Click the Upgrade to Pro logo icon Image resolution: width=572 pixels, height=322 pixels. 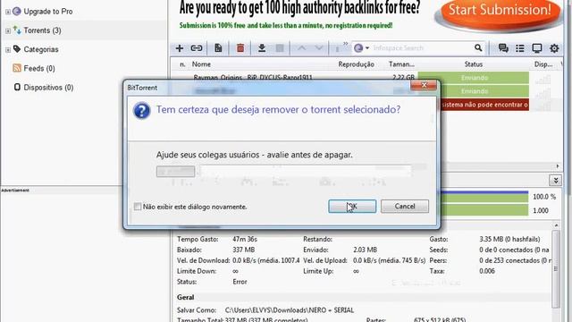[x=17, y=11]
